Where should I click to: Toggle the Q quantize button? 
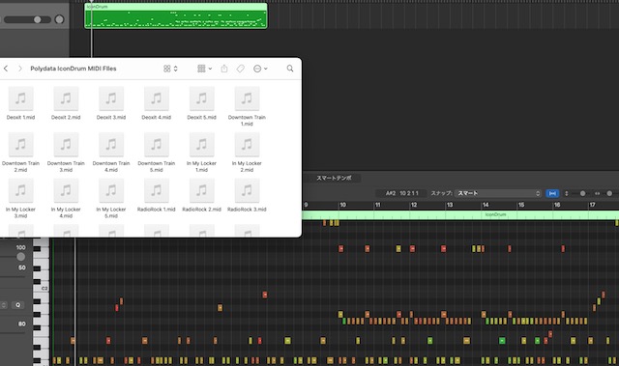pos(17,305)
